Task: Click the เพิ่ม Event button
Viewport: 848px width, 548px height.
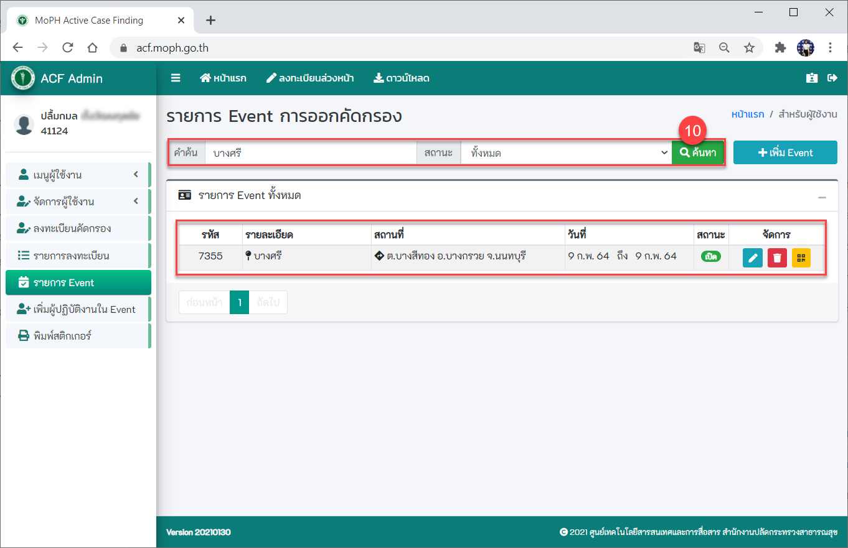Action: coord(785,152)
